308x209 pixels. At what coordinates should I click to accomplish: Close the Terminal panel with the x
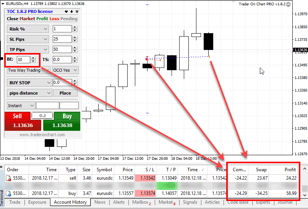tap(1, 167)
